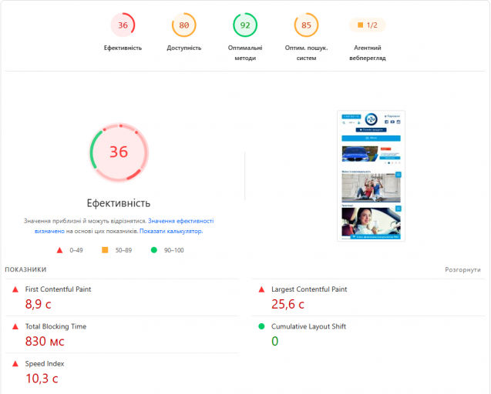This screenshot has width=491, height=394.
Task: Click the large Ефективність heading below the gauge
Action: (119, 203)
